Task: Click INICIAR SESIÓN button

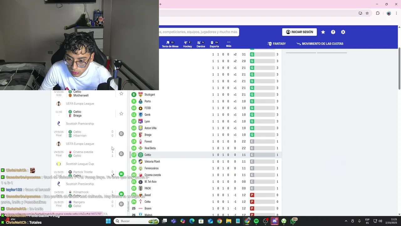Action: 299,32
